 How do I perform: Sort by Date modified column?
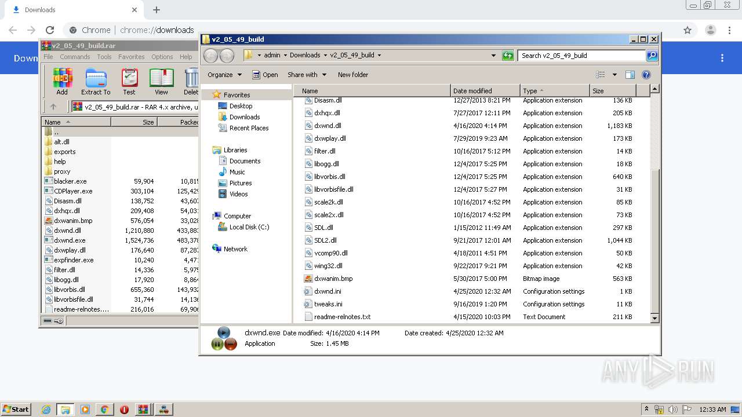[485, 91]
